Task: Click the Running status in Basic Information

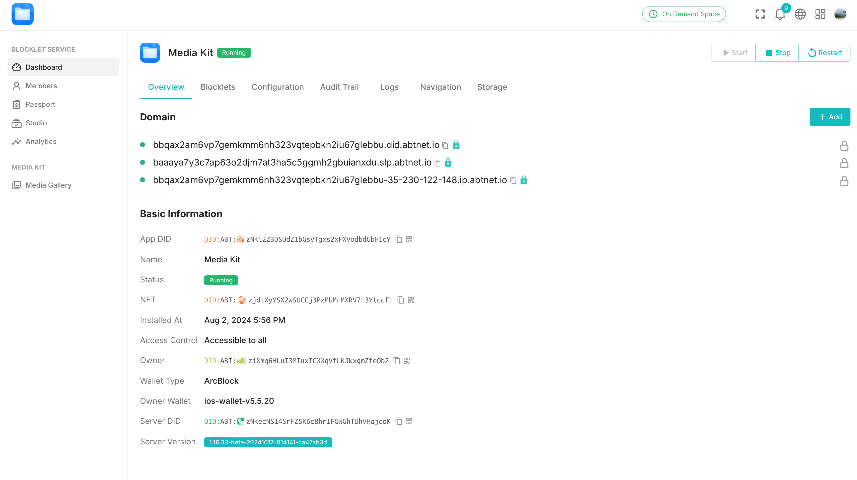Action: 221,280
